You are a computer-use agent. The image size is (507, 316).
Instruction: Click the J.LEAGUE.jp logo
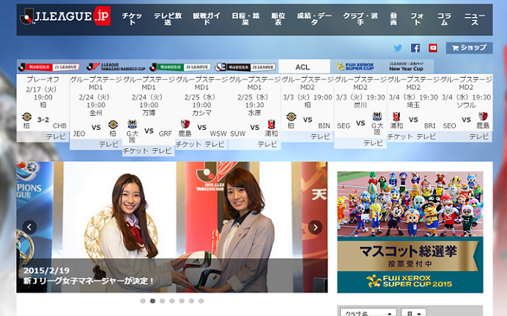pos(66,17)
